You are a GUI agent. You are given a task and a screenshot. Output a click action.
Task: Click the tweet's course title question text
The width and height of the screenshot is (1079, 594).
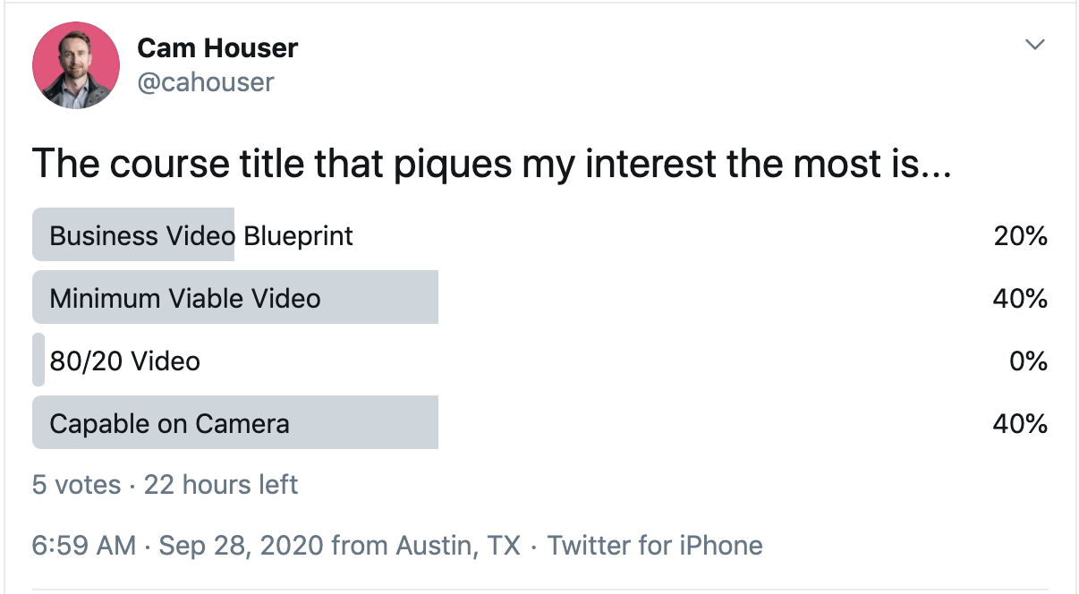coord(491,164)
